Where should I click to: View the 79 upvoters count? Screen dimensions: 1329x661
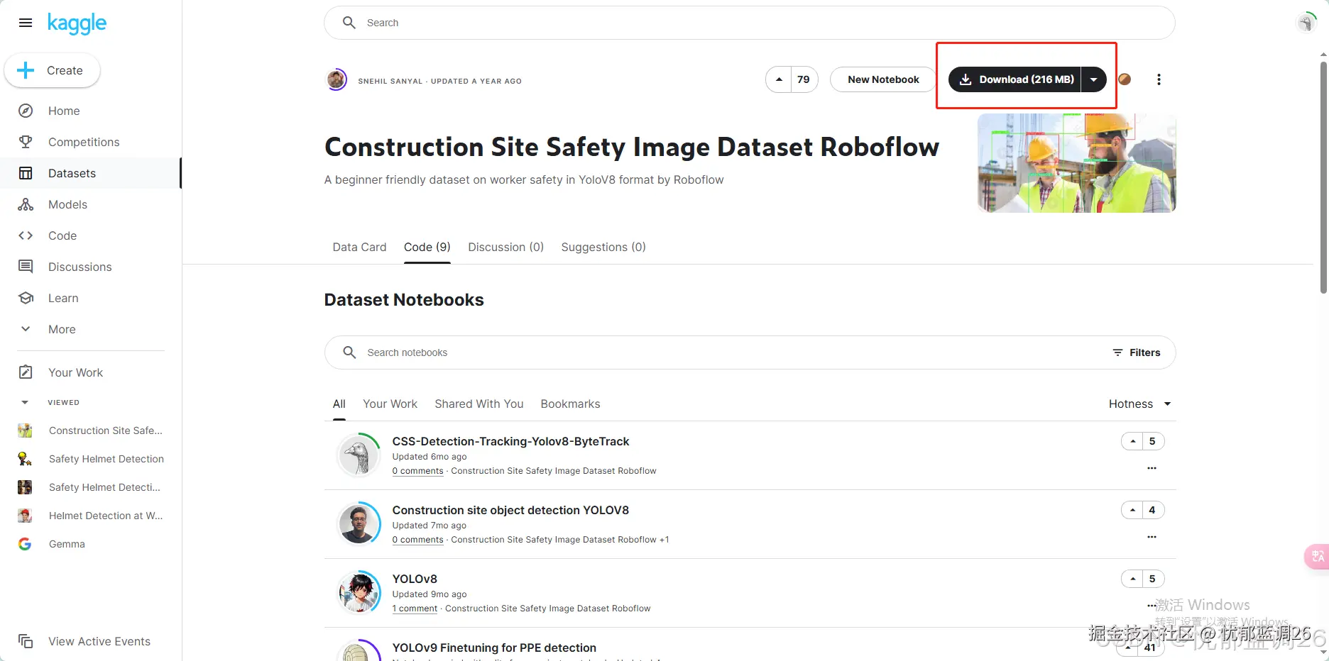coord(804,79)
